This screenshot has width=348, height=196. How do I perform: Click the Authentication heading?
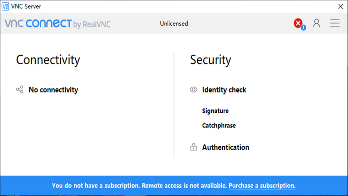tap(226, 147)
